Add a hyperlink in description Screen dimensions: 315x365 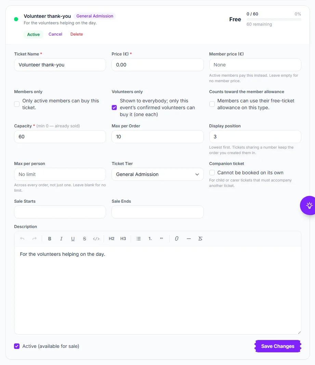pyautogui.click(x=177, y=239)
